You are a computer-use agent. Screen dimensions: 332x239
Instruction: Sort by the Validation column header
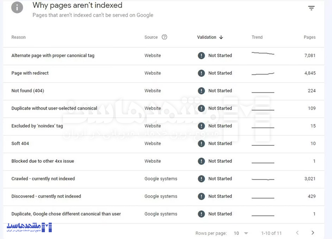(206, 37)
